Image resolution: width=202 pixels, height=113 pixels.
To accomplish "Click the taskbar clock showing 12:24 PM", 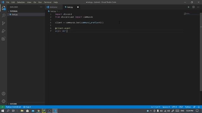I will click(x=190, y=111).
